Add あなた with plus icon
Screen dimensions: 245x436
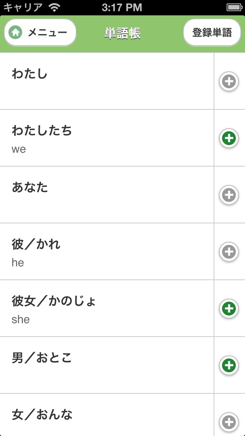tap(229, 195)
